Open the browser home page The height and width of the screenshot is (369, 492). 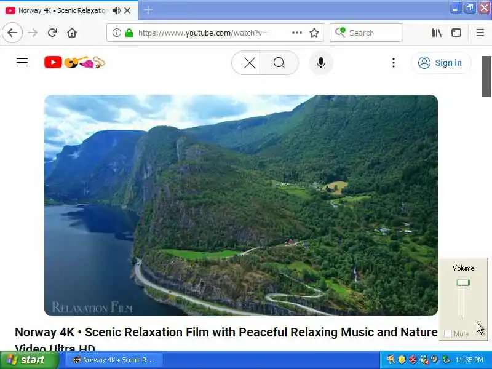point(72,33)
